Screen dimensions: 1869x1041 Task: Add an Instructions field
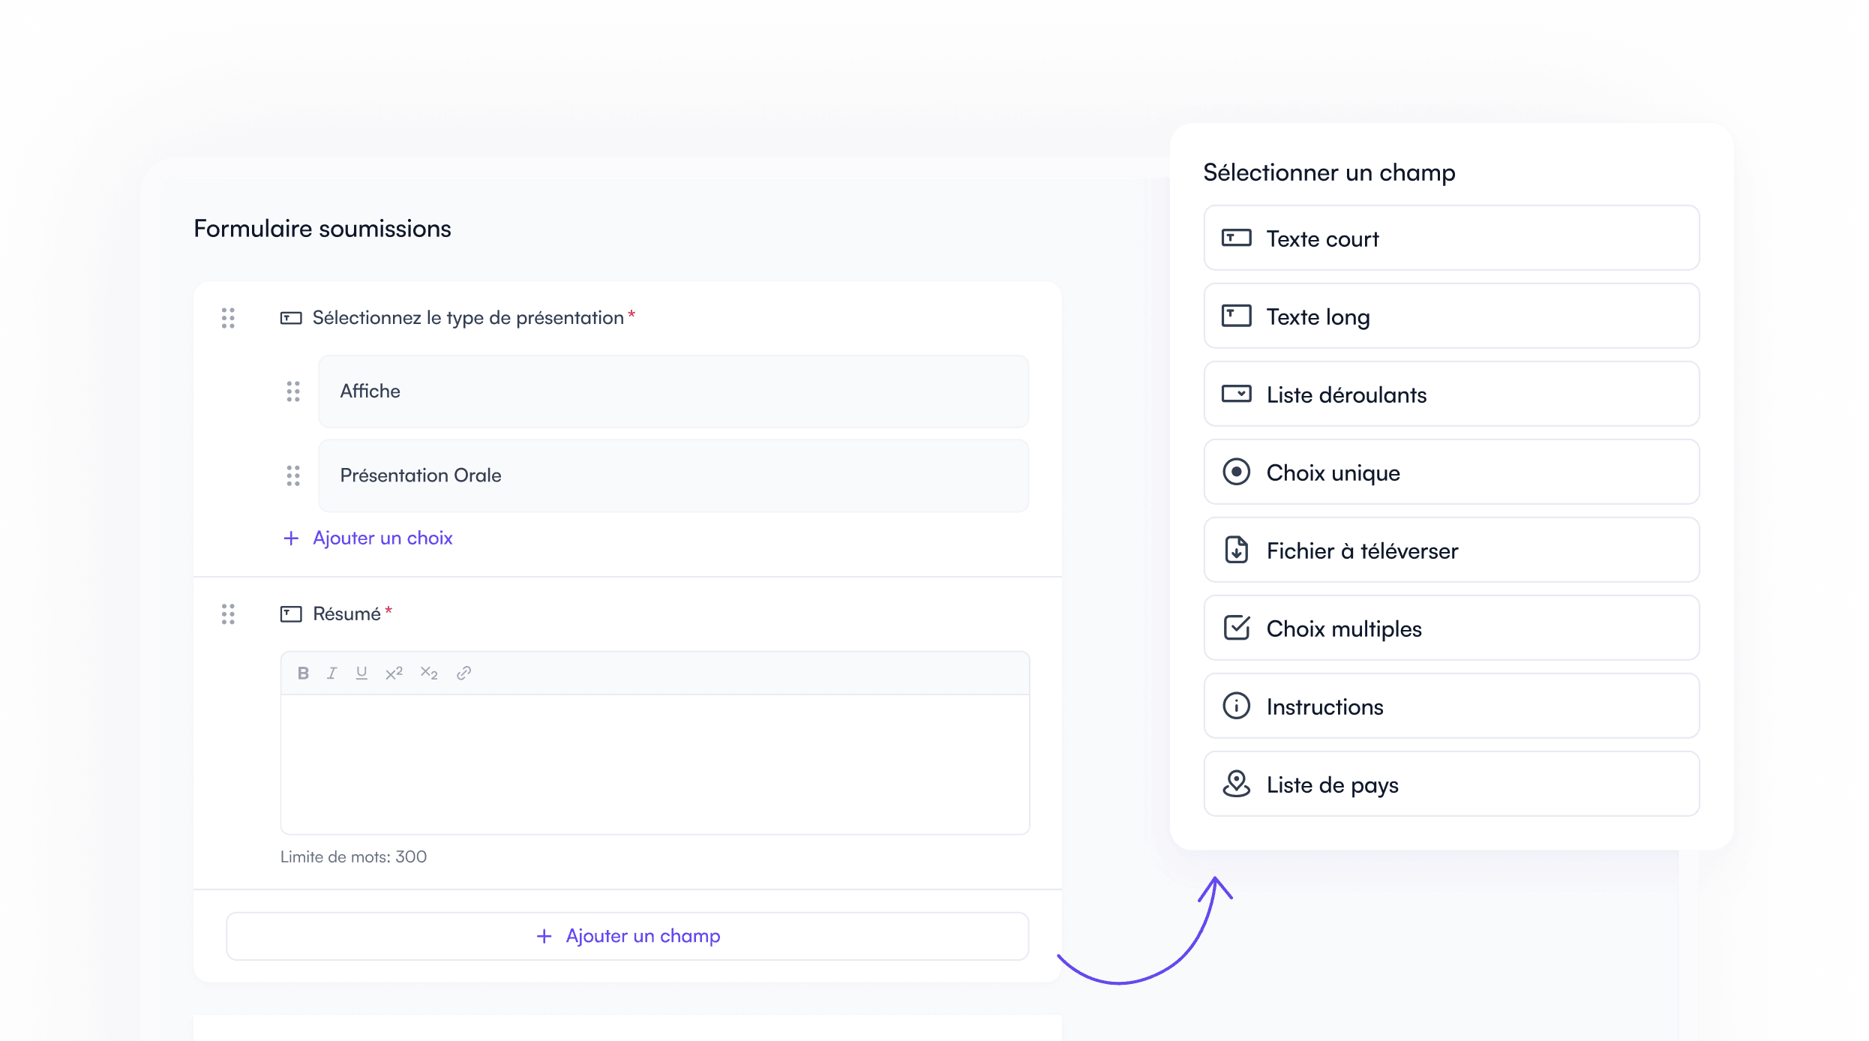pos(1451,706)
